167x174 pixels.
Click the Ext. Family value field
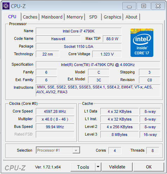46,80
